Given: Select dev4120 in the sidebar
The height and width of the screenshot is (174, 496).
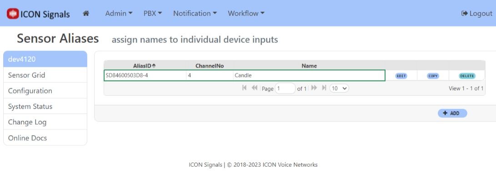Looking at the screenshot, I should pos(45,59).
